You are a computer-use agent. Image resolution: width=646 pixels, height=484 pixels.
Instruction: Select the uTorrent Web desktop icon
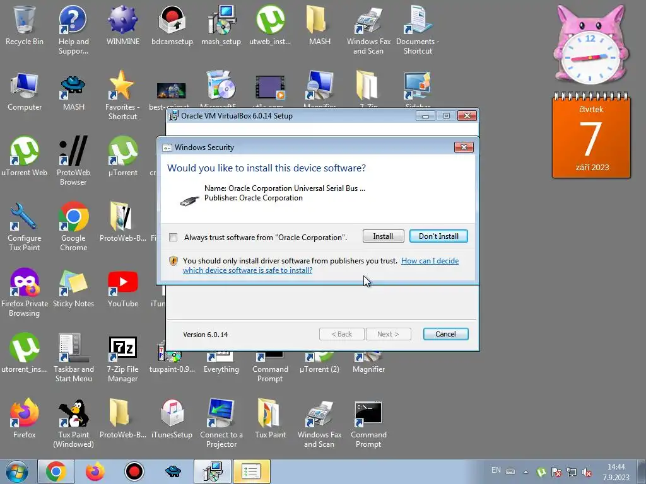click(25, 156)
